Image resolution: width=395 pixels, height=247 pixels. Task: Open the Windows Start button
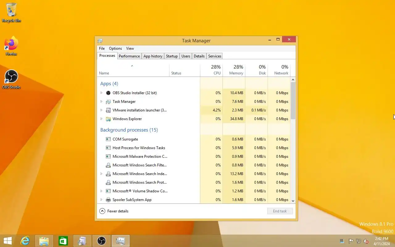[8, 241]
